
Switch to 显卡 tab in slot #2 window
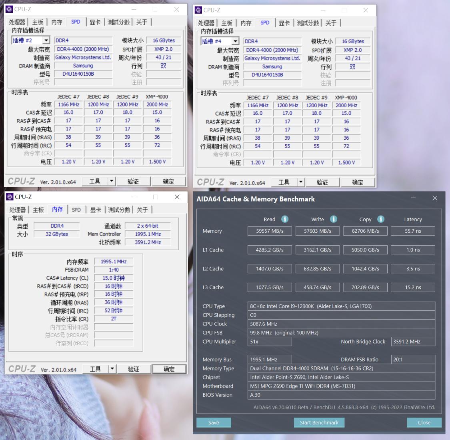pos(95,22)
